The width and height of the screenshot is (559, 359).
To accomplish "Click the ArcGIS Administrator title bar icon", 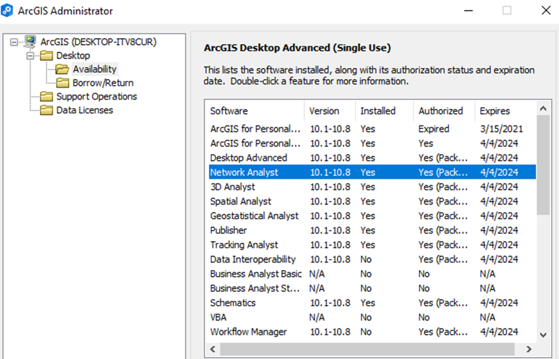I will [7, 10].
